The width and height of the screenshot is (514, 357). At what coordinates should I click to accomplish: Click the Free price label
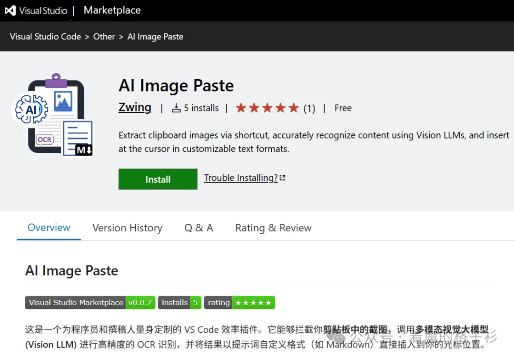click(343, 108)
